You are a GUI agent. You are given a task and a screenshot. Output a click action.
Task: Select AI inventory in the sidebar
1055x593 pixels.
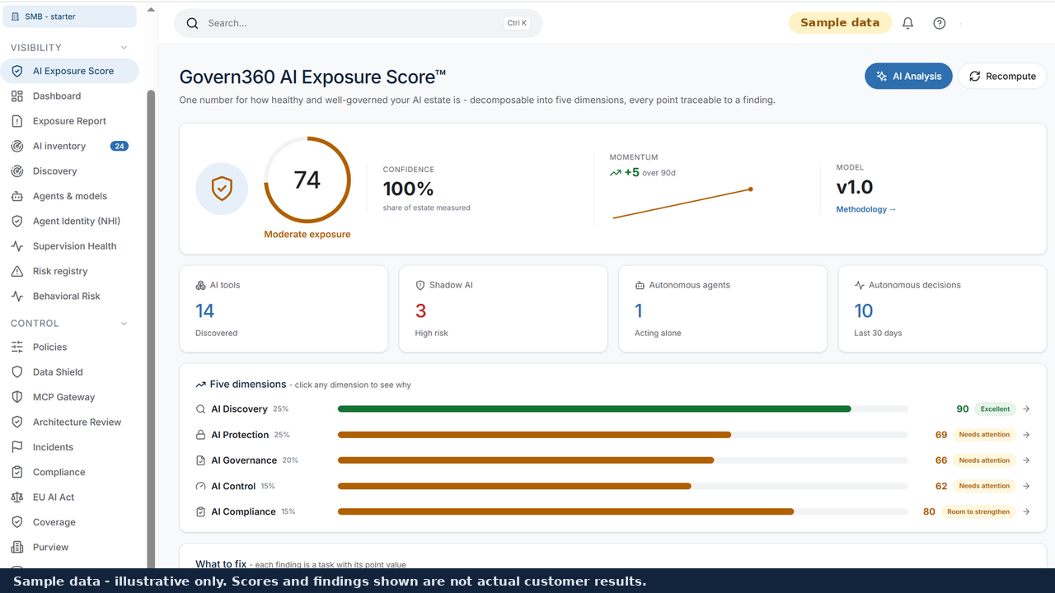tap(70, 147)
